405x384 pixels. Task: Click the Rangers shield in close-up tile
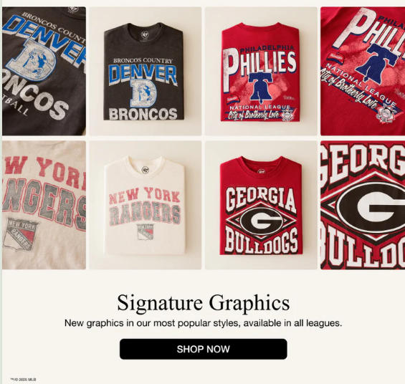click(21, 234)
